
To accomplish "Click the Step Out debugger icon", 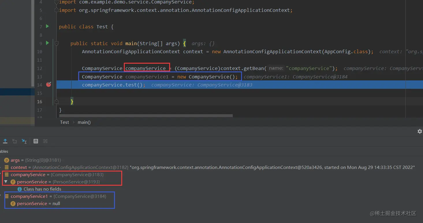I will coord(5,141).
